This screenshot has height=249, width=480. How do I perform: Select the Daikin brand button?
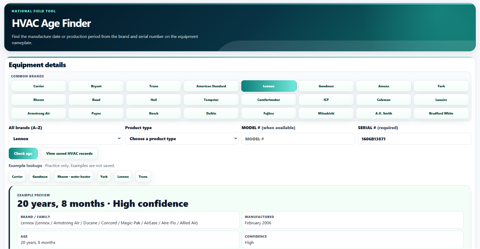tap(211, 113)
